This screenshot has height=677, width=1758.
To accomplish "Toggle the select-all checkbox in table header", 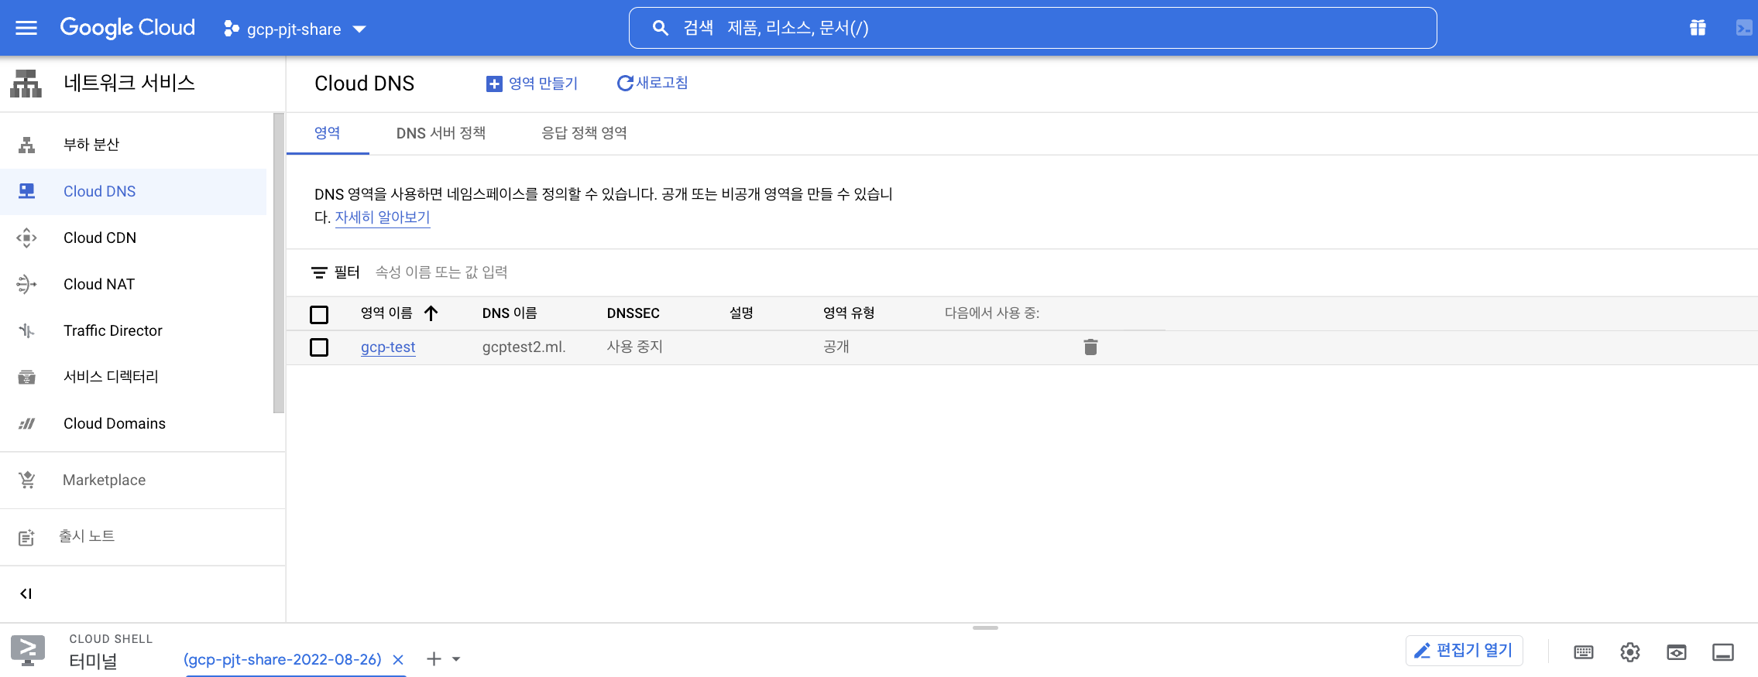I will [x=319, y=314].
